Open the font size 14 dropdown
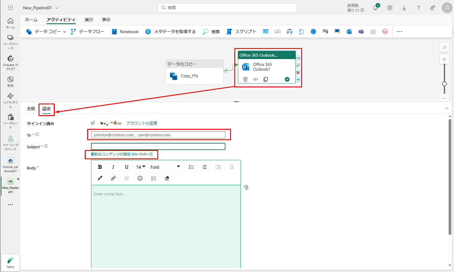Screen dimensions: 454x272 point(141,167)
